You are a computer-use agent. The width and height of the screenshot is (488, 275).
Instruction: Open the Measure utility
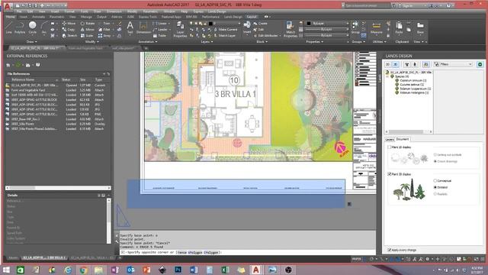376,27
